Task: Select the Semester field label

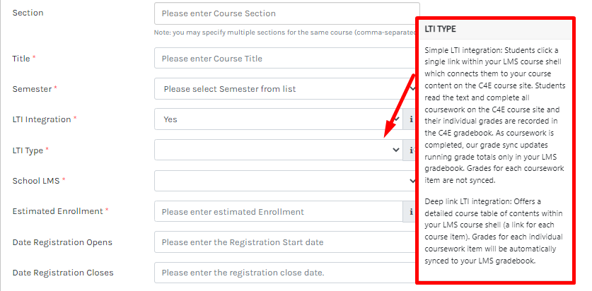Action: coord(32,89)
